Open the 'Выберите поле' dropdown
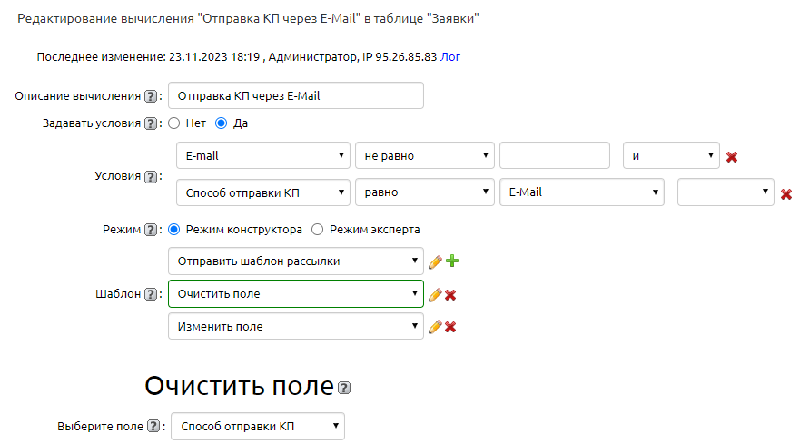This screenshot has width=800, height=444. [x=258, y=426]
